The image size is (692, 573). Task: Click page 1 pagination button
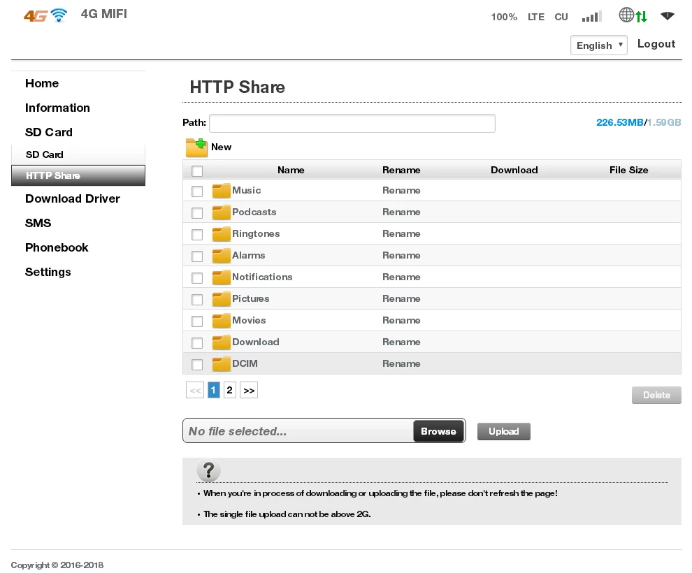coord(214,390)
